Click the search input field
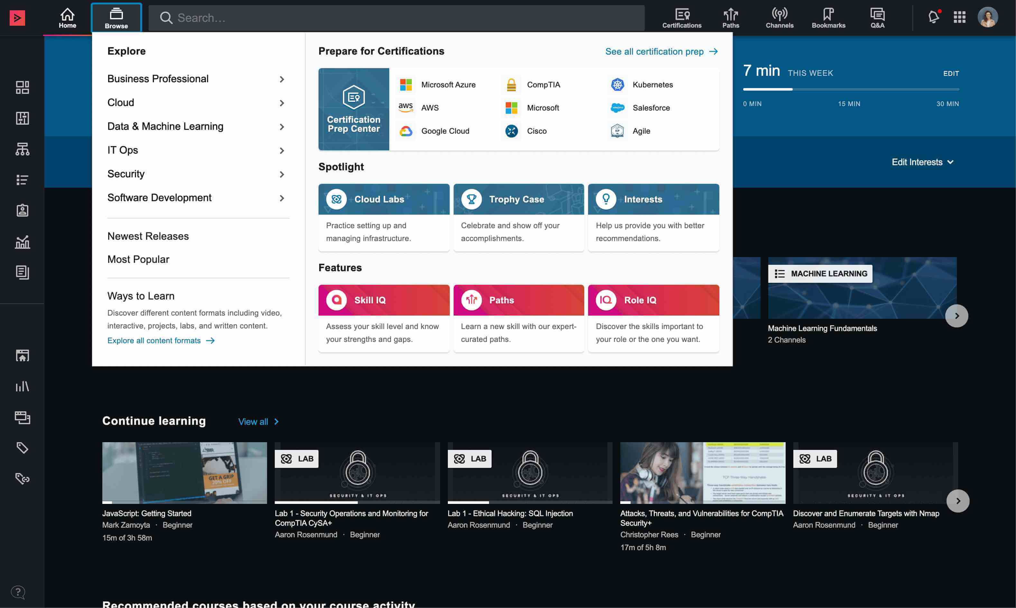This screenshot has height=608, width=1016. [396, 18]
